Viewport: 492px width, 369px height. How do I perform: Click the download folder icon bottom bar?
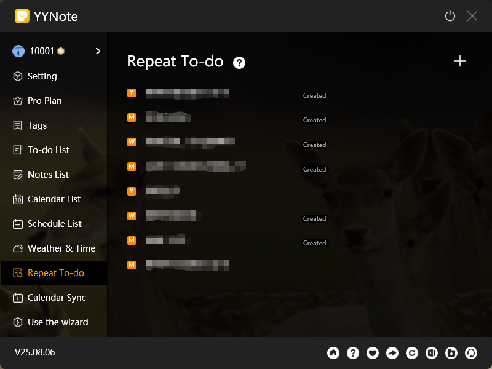451,353
